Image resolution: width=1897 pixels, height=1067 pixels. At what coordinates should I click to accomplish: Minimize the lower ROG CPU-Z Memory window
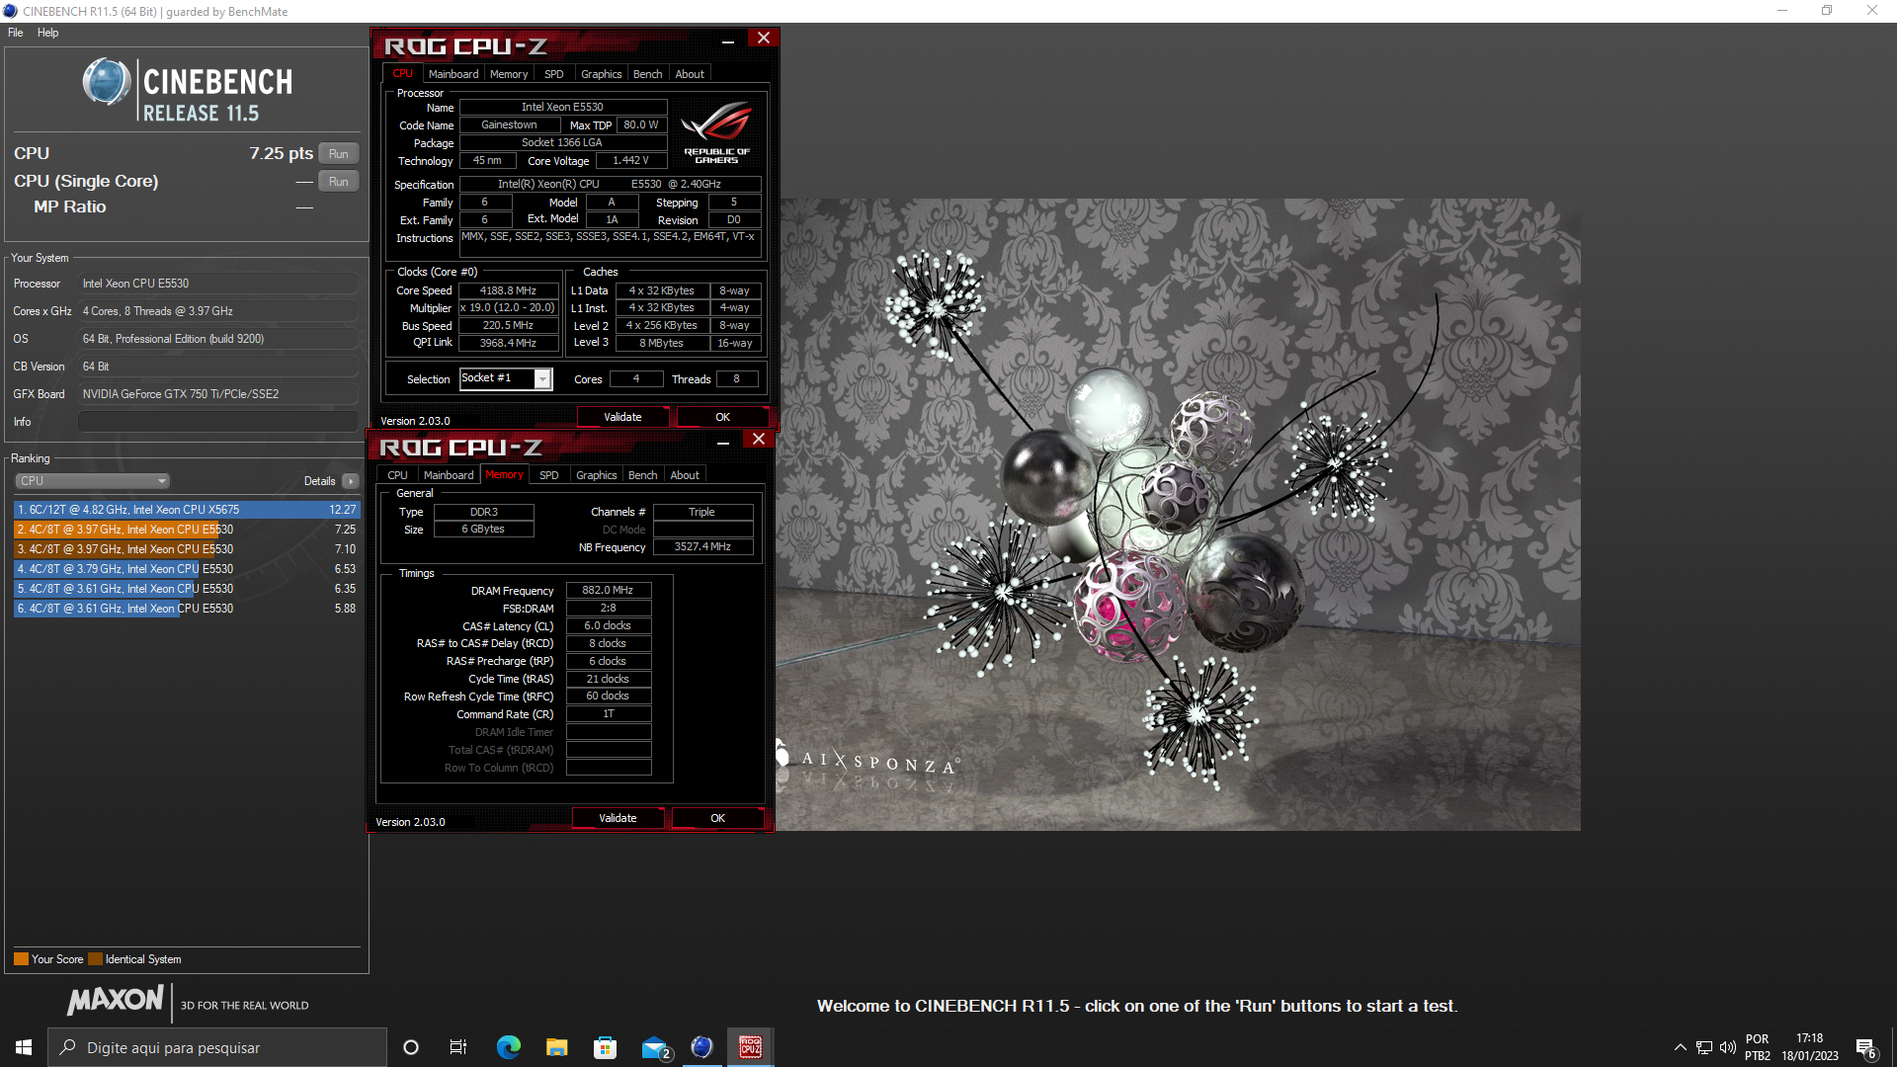coord(723,444)
